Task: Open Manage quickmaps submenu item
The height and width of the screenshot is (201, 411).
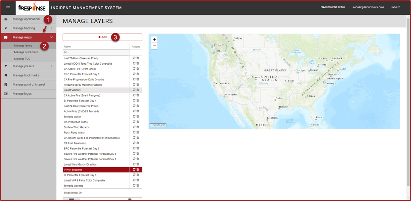Action: [26, 52]
